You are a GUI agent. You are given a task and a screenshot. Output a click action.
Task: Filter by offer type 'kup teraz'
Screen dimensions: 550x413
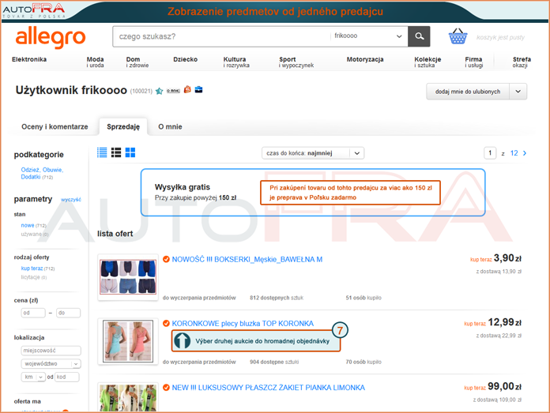(x=32, y=268)
